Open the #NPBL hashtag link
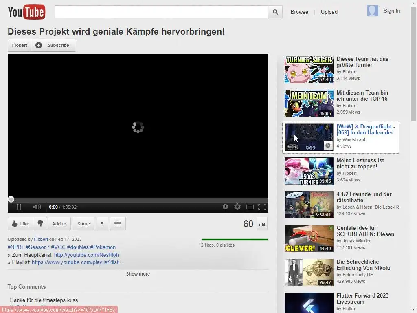This screenshot has height=313, width=417. (x=16, y=247)
